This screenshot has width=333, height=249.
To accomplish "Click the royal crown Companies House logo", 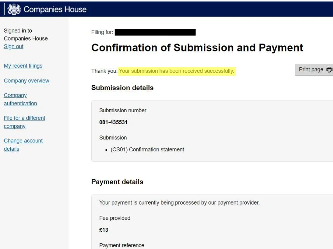I will pos(13,9).
